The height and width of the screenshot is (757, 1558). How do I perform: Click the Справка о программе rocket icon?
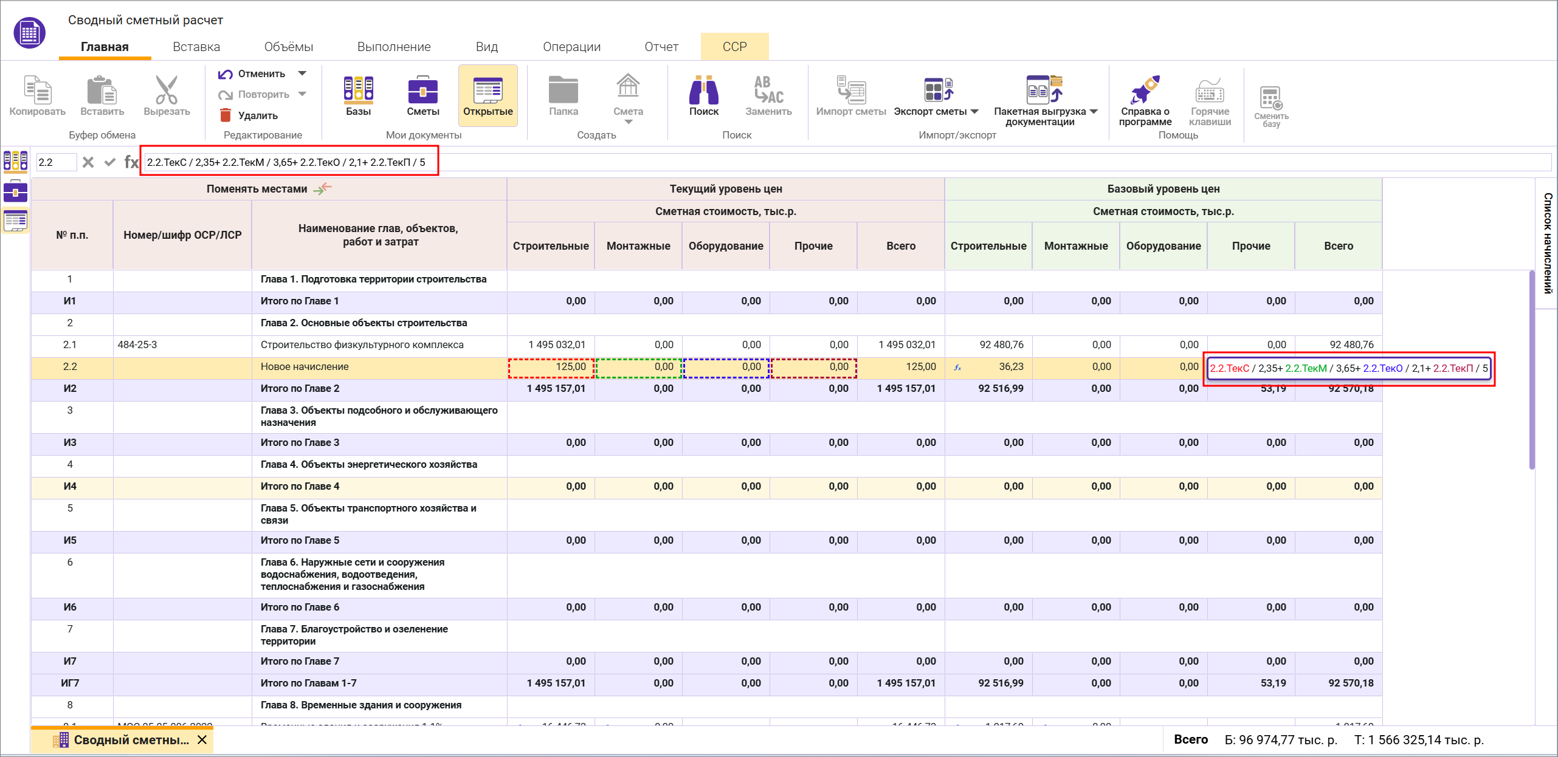point(1145,91)
